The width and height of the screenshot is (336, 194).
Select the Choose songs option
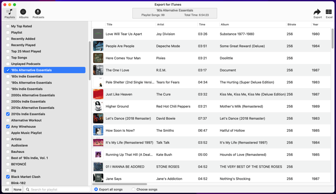coord(133,189)
